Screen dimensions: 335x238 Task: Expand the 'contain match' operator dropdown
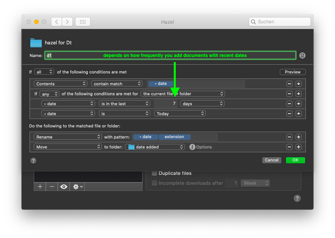tap(118, 84)
